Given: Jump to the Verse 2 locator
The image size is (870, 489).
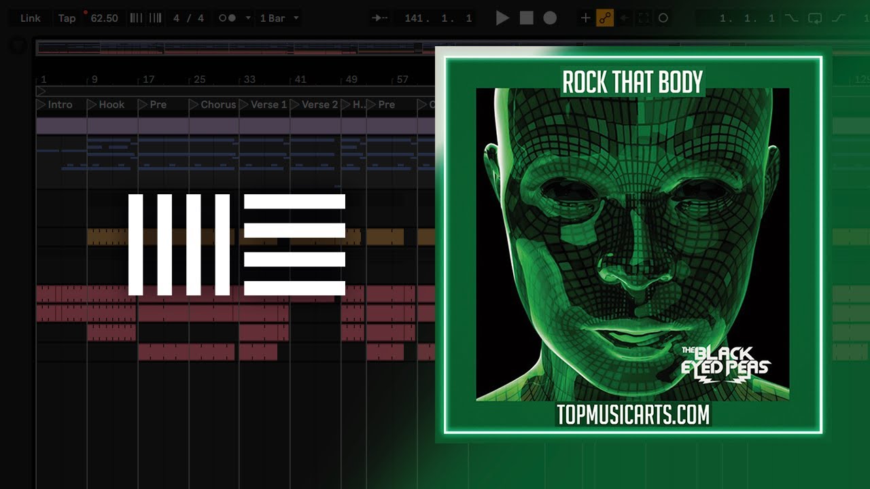Looking at the screenshot, I should (x=315, y=105).
